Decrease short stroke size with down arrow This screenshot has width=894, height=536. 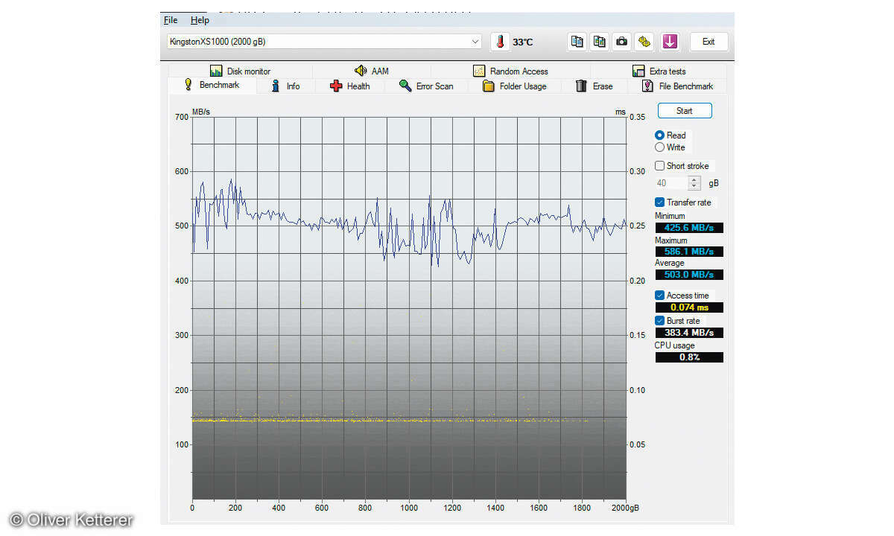pyautogui.click(x=694, y=186)
